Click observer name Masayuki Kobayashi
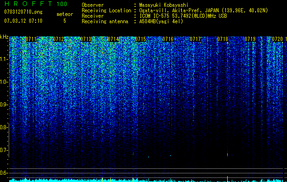287x182 pixels. pos(164,5)
